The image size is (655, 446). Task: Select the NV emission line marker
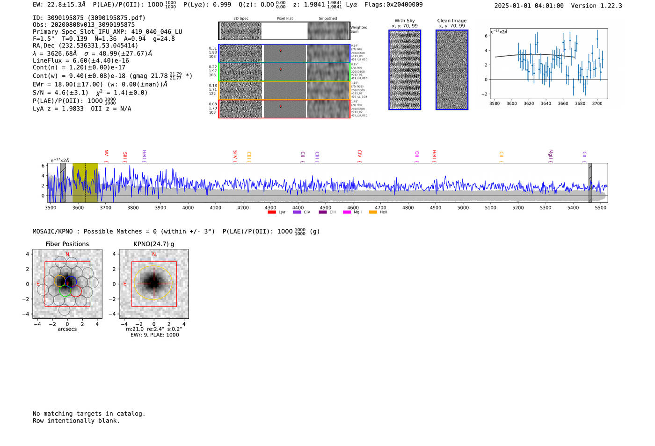pos(106,154)
